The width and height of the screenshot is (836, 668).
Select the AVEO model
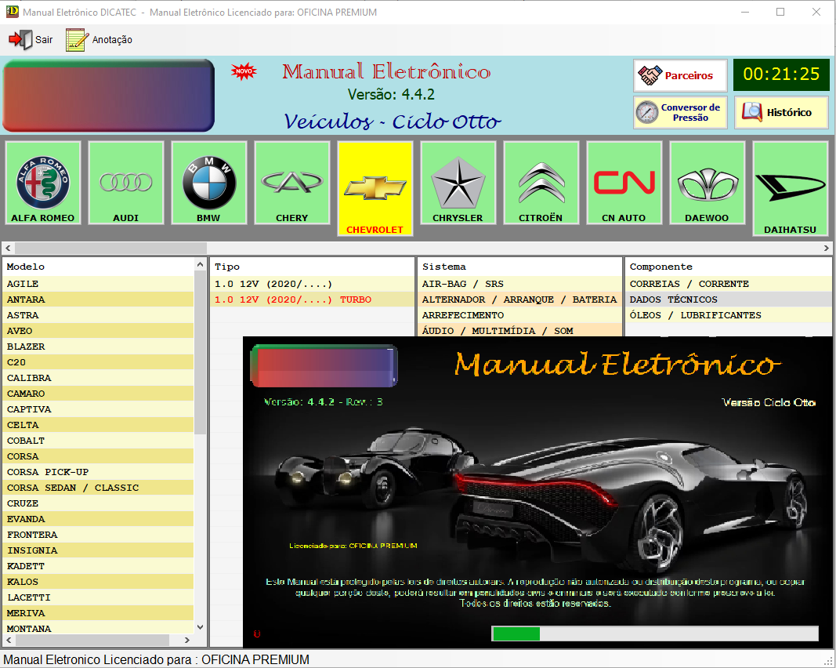click(x=99, y=331)
